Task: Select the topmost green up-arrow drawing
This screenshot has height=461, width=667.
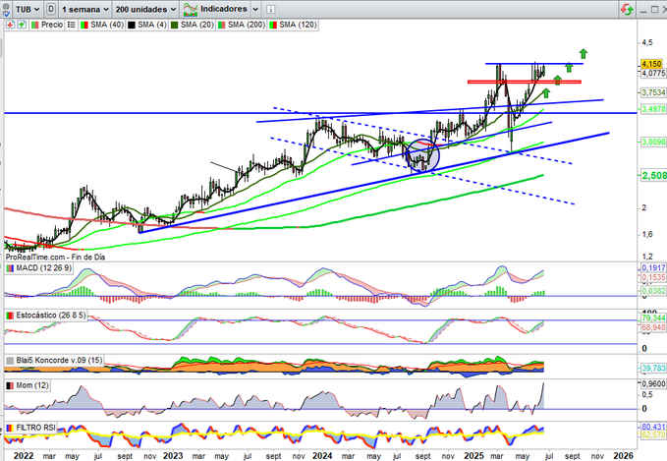Action: [x=584, y=54]
